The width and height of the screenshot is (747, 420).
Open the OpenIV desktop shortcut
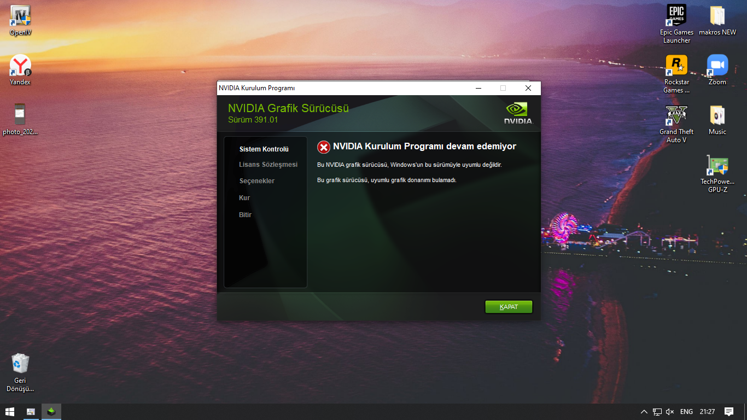pos(21,21)
